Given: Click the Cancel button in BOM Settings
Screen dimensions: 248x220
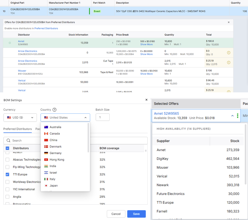Looking at the screenshot, I should pyautogui.click(x=116, y=214).
